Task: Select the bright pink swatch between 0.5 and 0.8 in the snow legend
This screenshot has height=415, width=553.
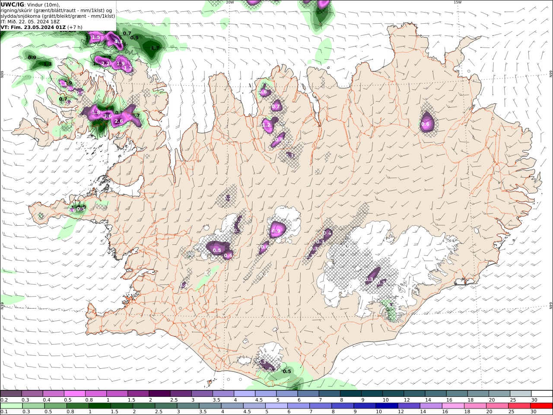Action: (74, 393)
